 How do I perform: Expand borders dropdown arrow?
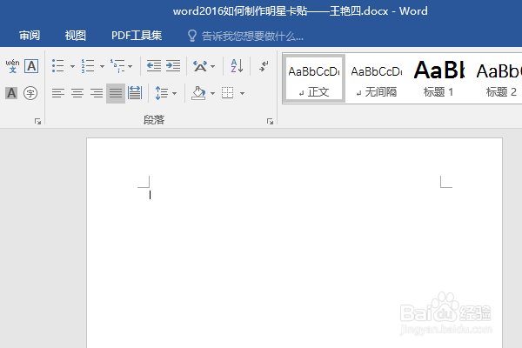click(243, 93)
